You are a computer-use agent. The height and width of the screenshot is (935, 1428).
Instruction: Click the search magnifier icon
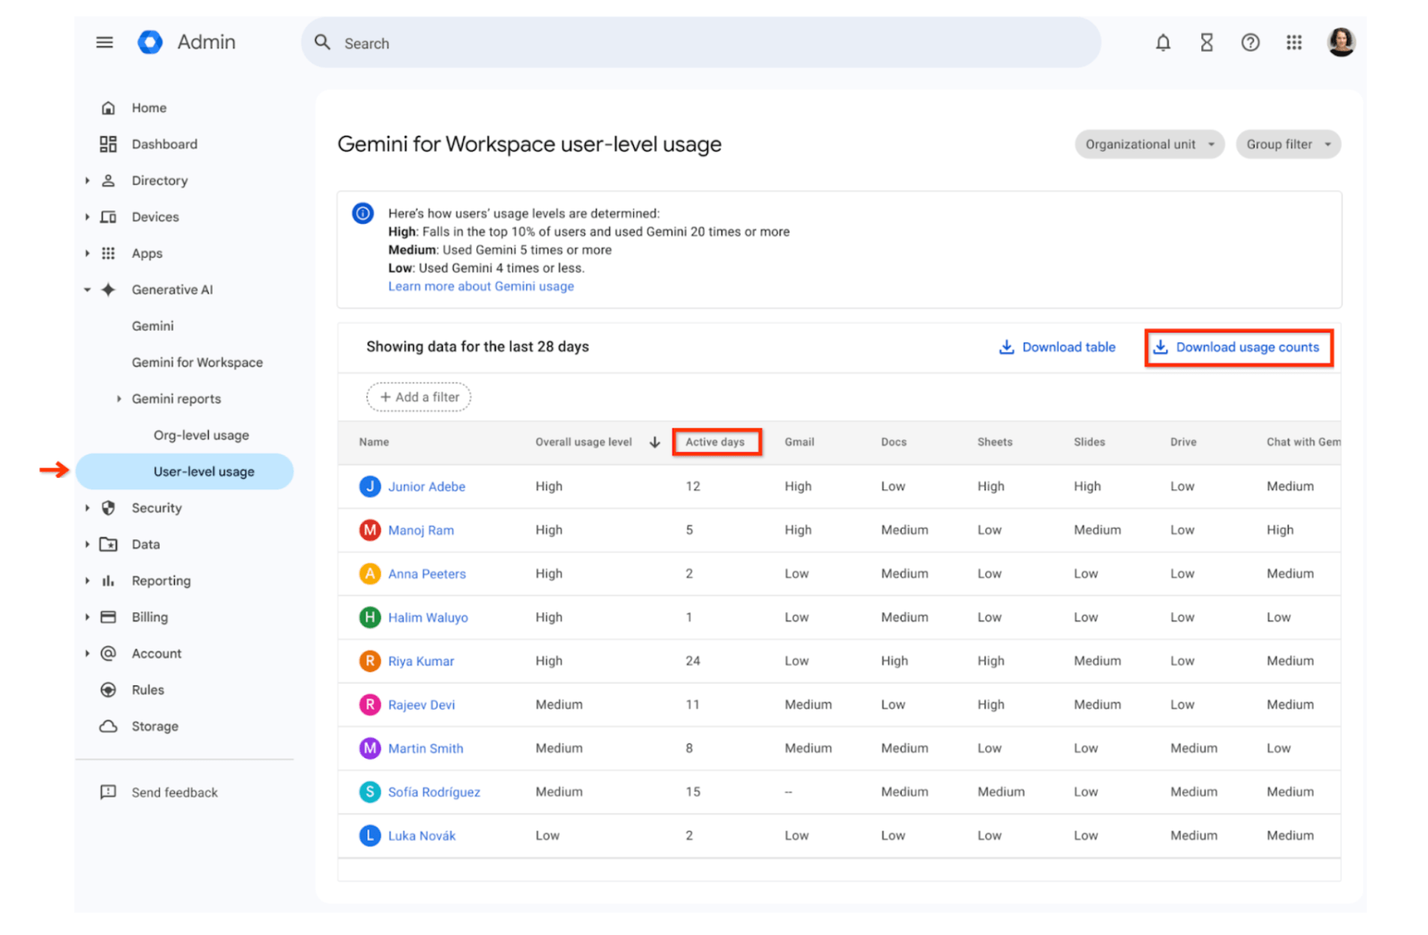323,43
